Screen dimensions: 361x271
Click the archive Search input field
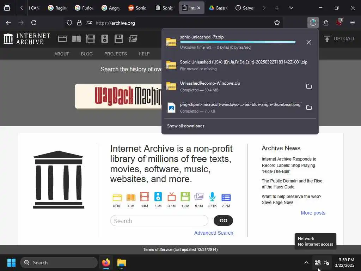pos(159,221)
